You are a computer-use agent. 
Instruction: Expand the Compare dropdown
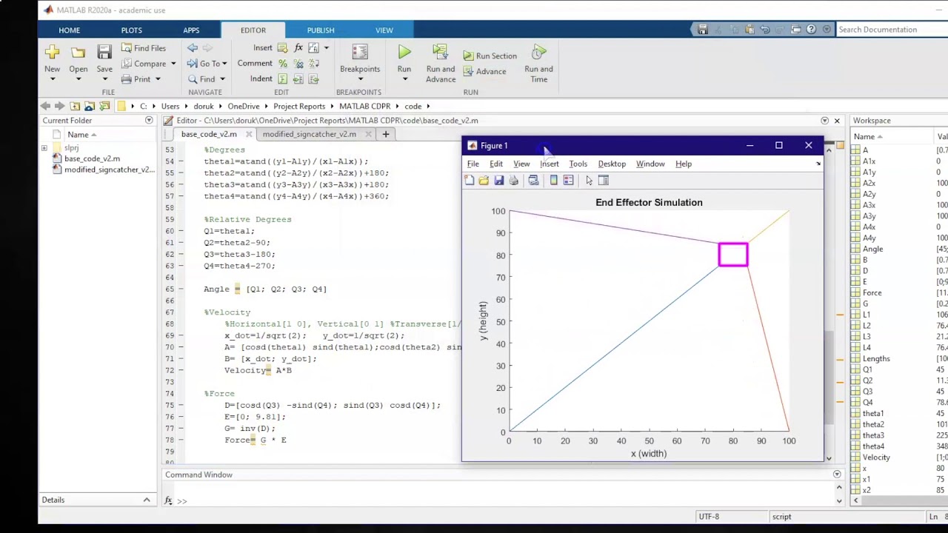173,64
